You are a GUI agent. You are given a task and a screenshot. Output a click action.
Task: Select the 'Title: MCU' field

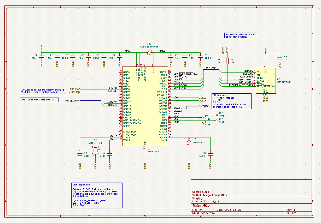coord(201,206)
